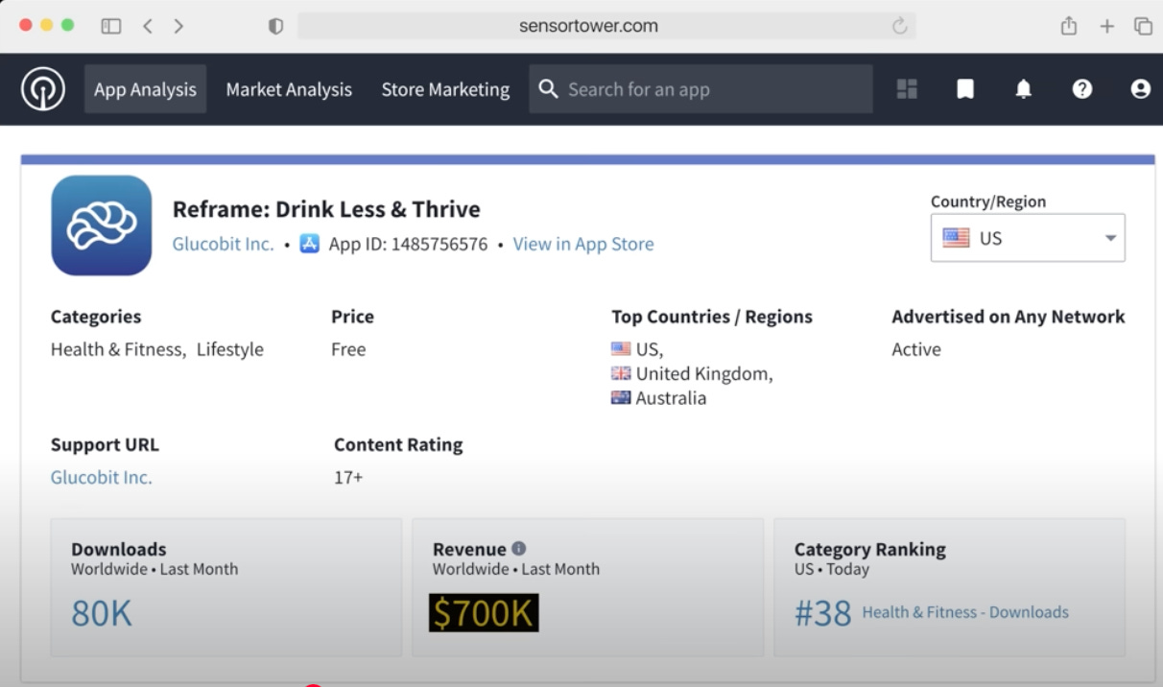Click the 80K downloads value
The height and width of the screenshot is (687, 1163).
(102, 613)
